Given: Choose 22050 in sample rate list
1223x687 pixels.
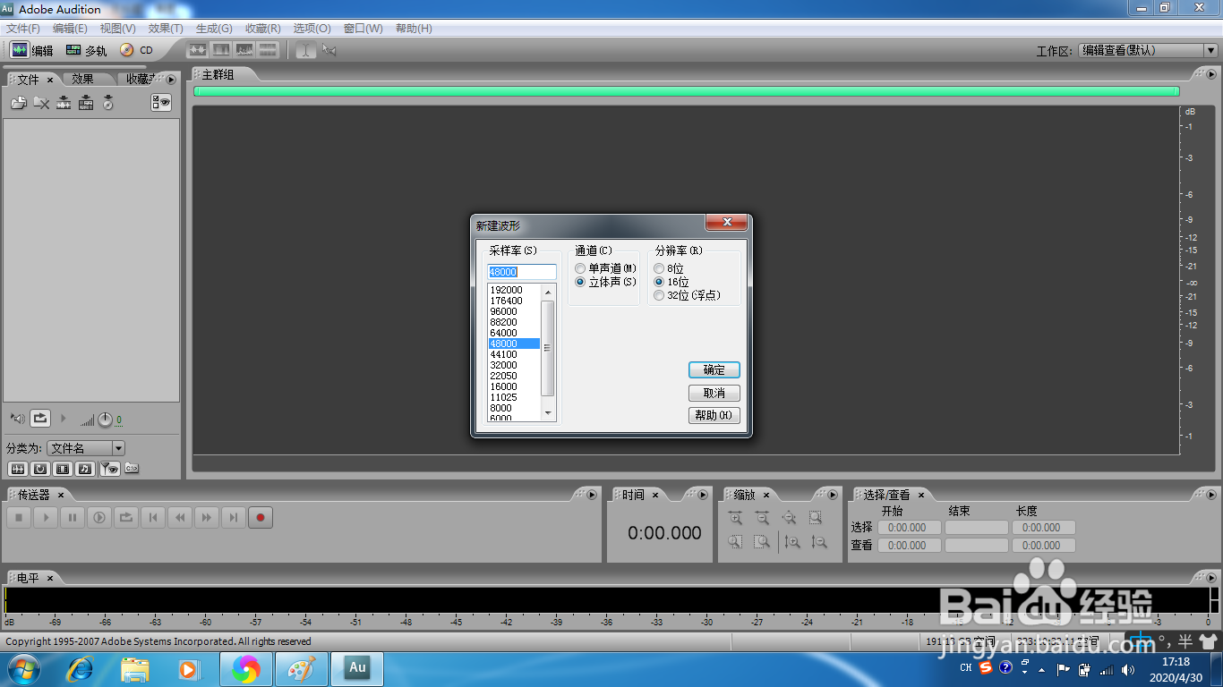Looking at the screenshot, I should point(514,376).
